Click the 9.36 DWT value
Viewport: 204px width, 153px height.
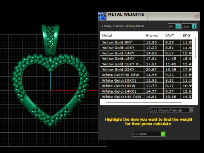click(x=170, y=75)
